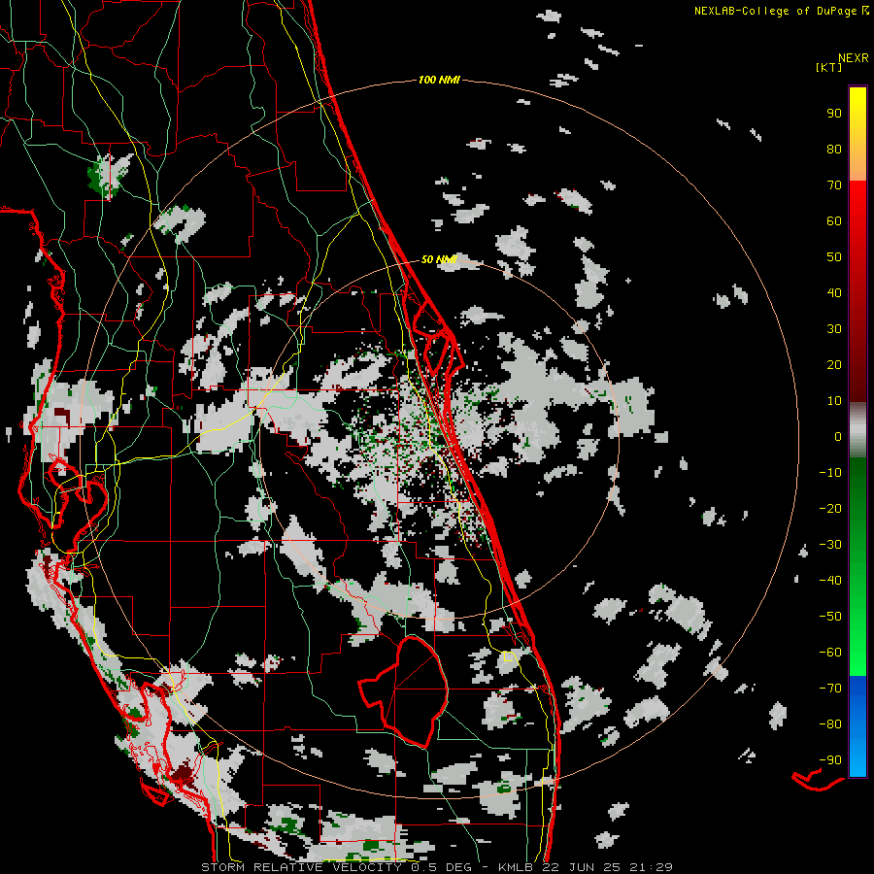Image resolution: width=874 pixels, height=874 pixels.
Task: Click the Storm Relative Velocity title text
Action: click(x=303, y=867)
